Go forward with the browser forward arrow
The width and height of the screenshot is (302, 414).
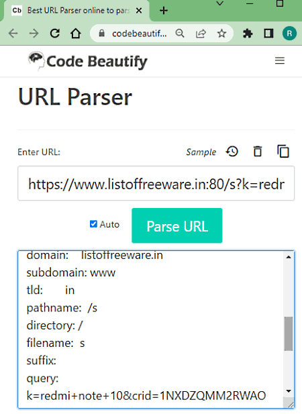34,34
